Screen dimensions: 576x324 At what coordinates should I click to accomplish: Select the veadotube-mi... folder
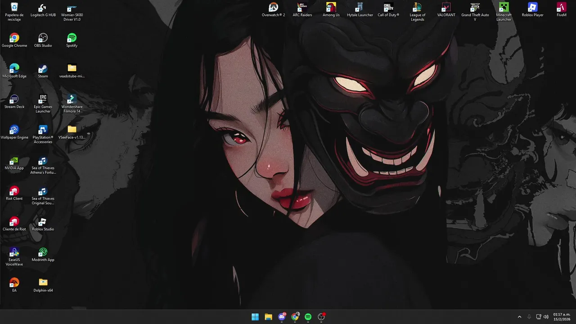click(x=72, y=71)
